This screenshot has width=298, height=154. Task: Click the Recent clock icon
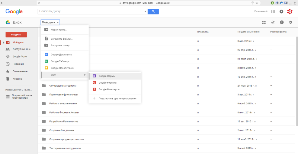[8, 64]
